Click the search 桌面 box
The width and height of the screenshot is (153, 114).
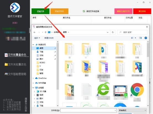[x=132, y=32]
